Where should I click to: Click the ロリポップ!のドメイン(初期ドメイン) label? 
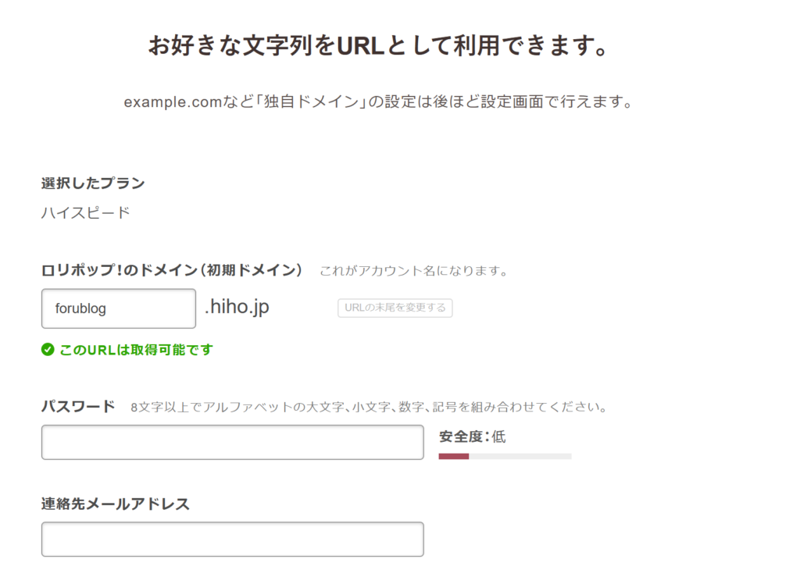tap(172, 270)
